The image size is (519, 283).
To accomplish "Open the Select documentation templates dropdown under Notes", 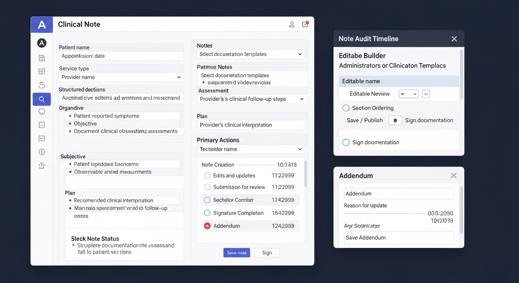I will (x=251, y=54).
